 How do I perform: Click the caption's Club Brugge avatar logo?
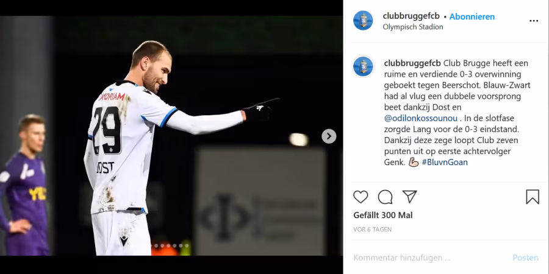click(x=363, y=66)
